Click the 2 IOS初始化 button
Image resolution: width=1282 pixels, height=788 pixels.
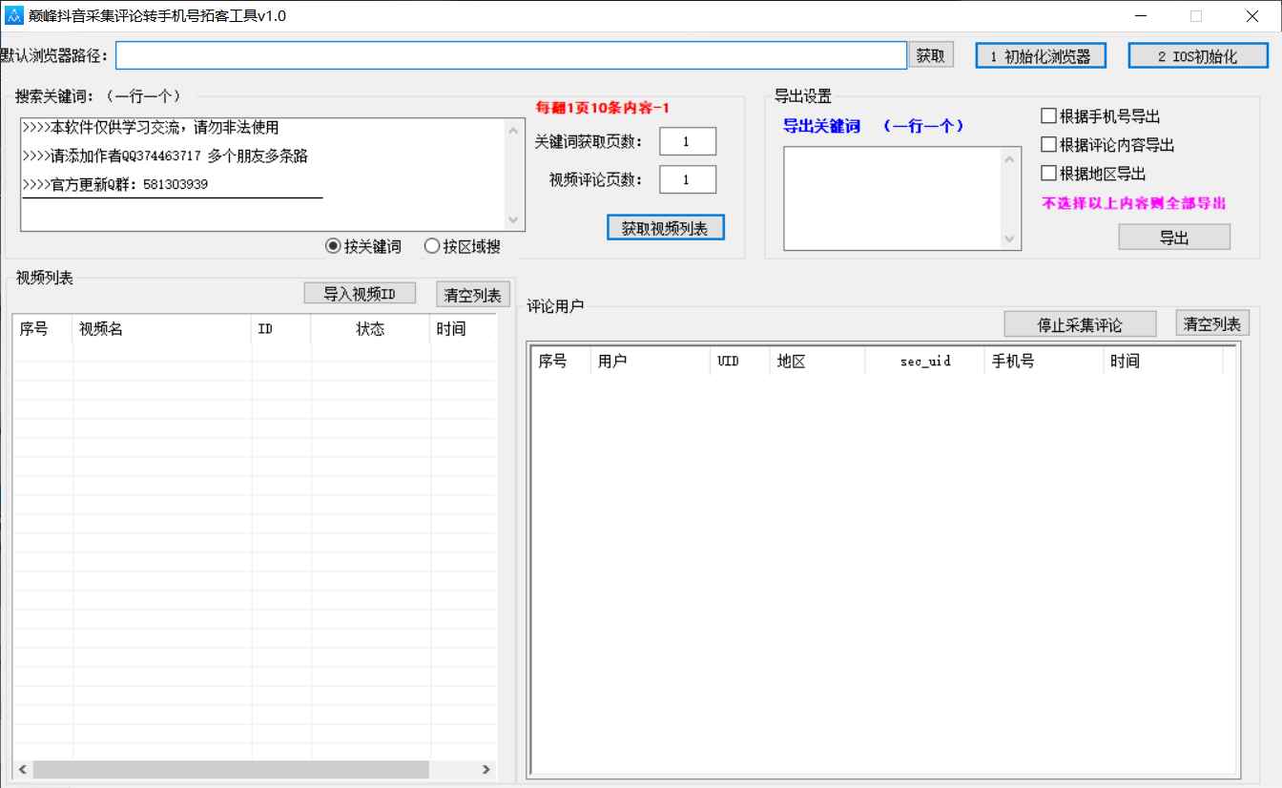pos(1197,55)
